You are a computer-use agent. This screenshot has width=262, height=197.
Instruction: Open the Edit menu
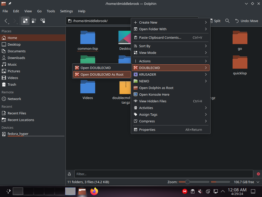pos(16,11)
